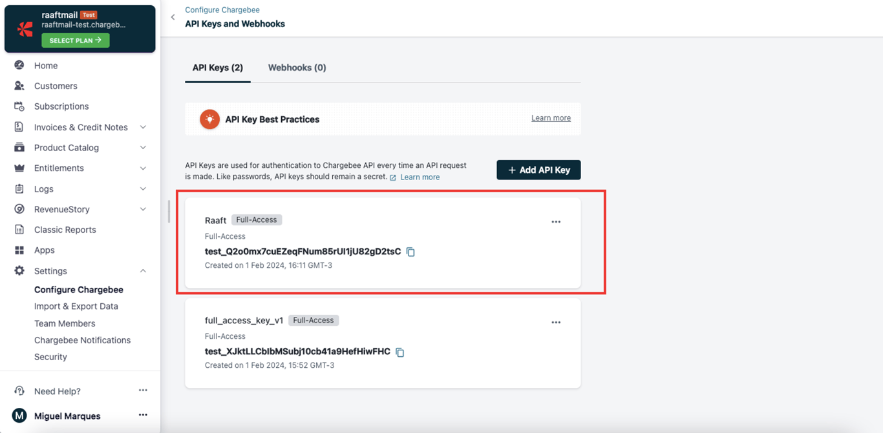Open three-dot menu for full_access_key_v1

click(556, 323)
